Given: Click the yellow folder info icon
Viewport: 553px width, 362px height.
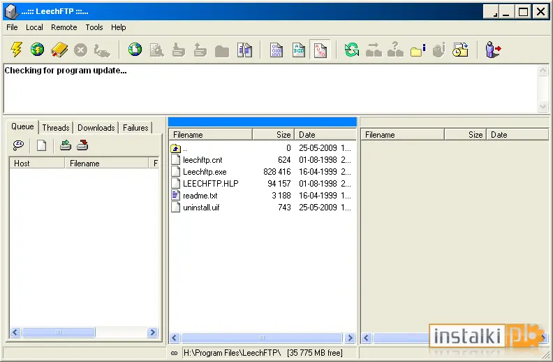Looking at the screenshot, I should (418, 50).
